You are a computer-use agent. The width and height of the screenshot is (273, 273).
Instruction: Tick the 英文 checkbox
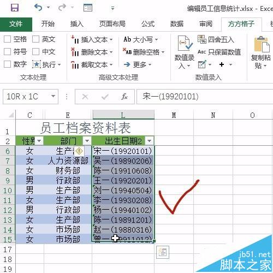pos(35,39)
